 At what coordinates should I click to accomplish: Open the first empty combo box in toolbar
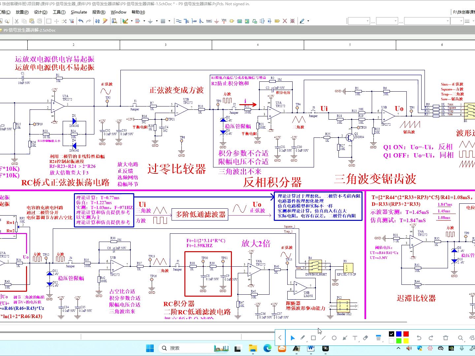point(359,21)
